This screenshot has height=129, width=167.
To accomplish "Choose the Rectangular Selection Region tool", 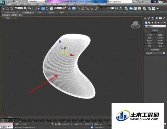I will 34,8.
